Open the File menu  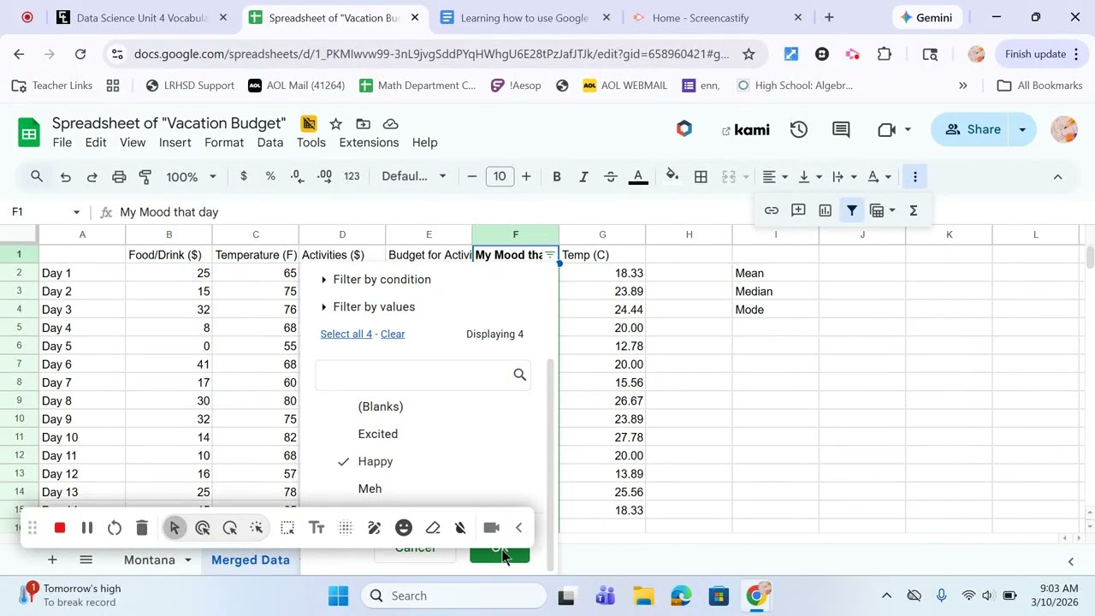point(62,143)
